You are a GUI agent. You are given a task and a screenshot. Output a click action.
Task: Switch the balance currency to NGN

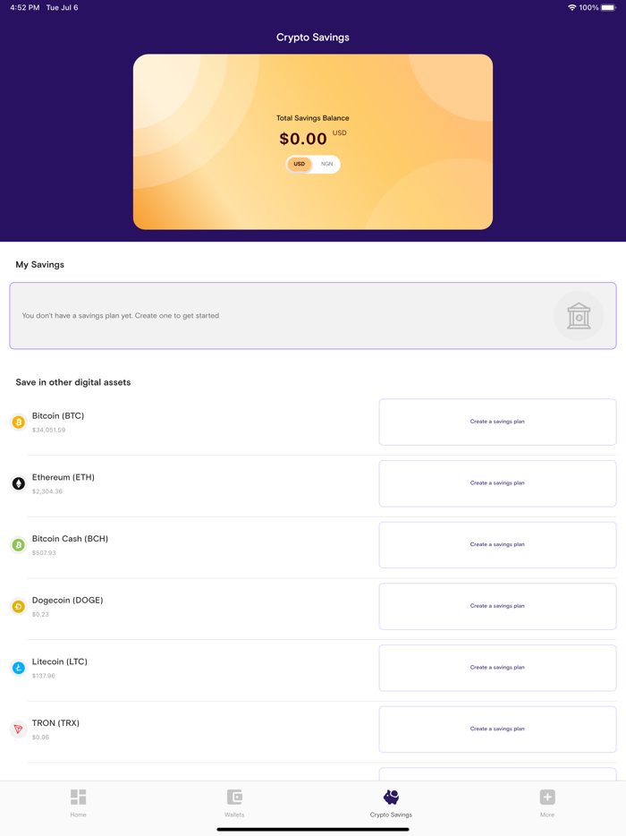coord(326,164)
